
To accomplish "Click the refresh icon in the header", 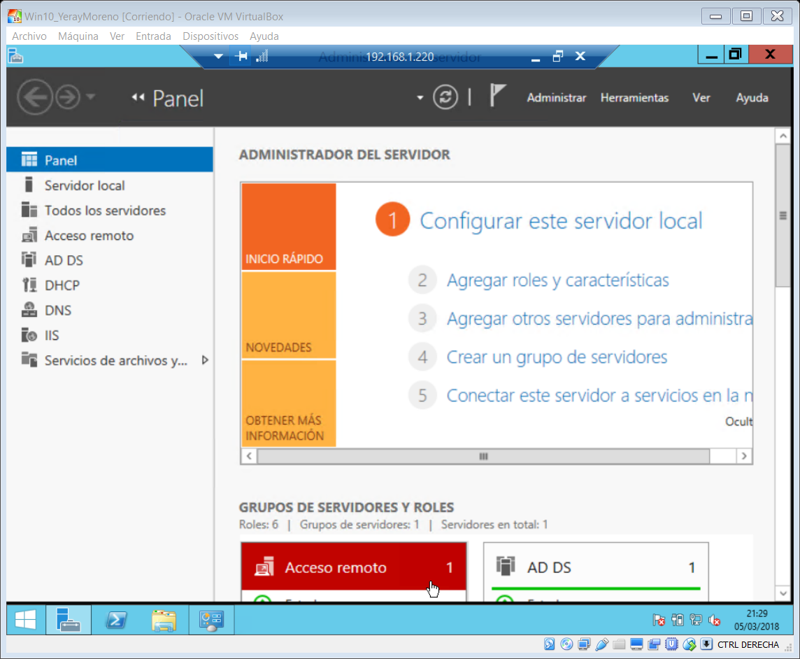I will tap(445, 97).
